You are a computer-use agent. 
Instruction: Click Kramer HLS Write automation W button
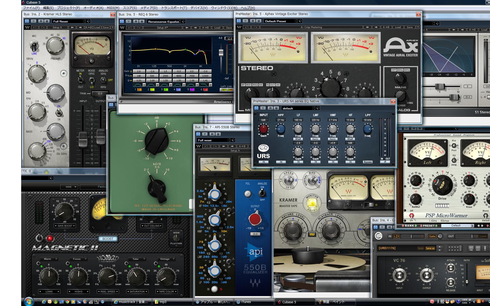tap(47, 21)
